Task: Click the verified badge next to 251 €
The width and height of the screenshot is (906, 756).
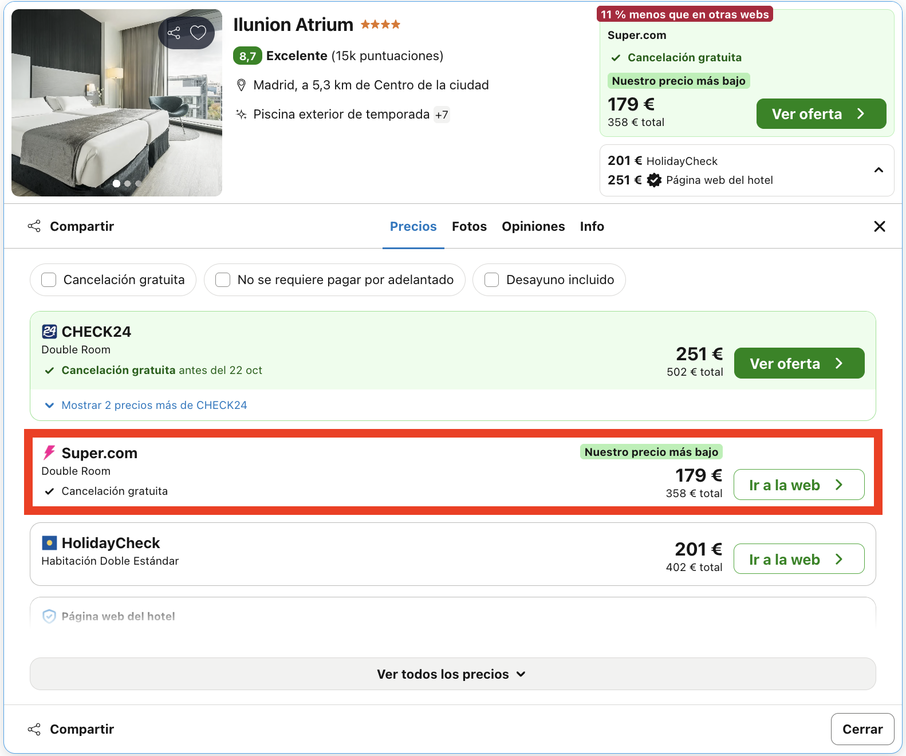Action: click(654, 180)
